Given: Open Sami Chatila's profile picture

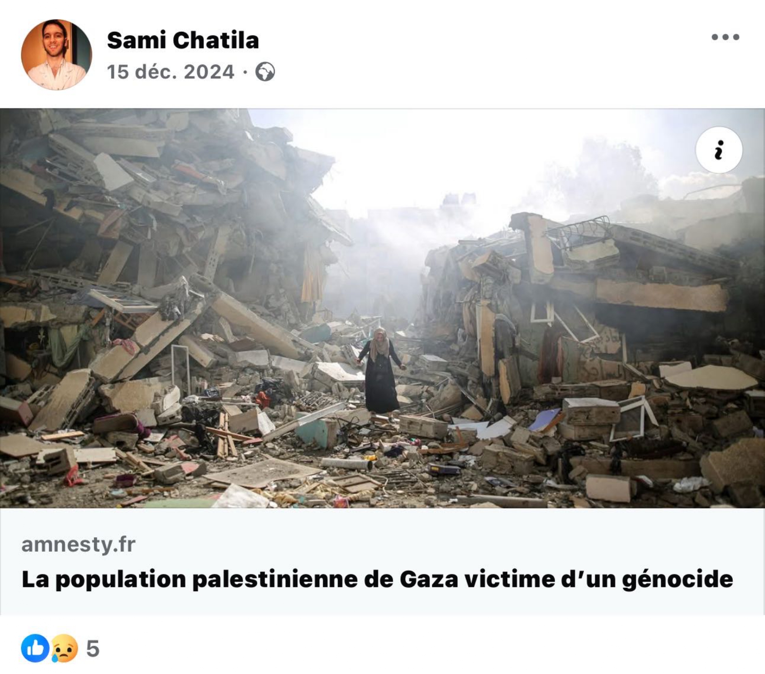Looking at the screenshot, I should (57, 54).
